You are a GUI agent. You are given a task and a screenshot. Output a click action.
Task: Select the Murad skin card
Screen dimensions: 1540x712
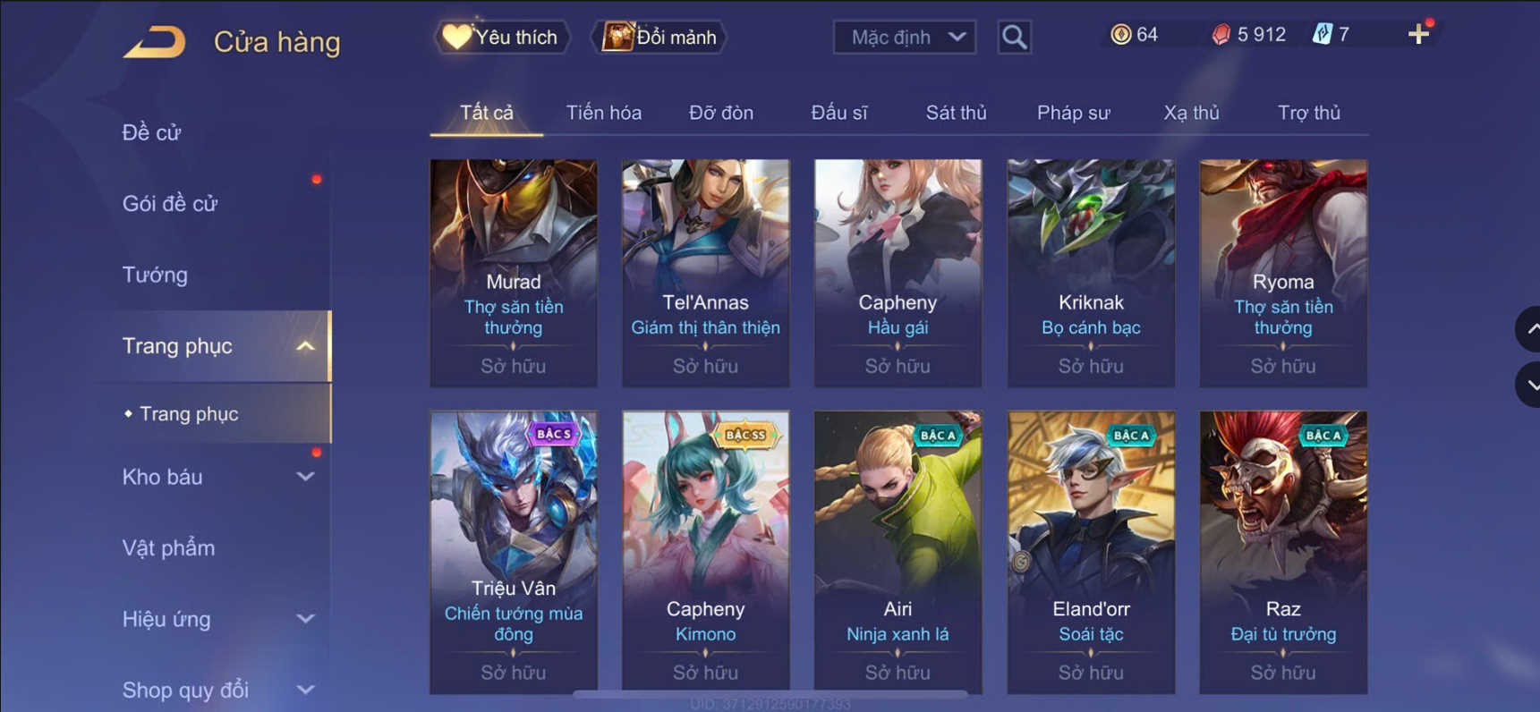514,273
